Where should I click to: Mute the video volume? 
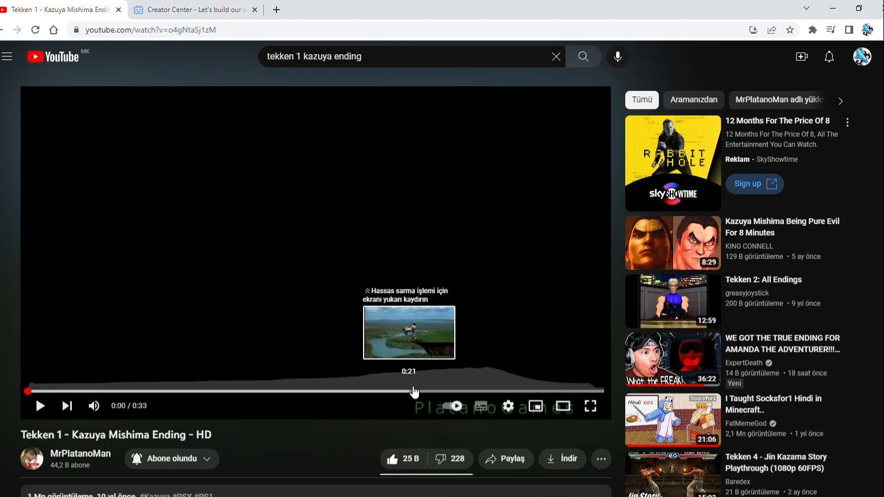pos(94,406)
